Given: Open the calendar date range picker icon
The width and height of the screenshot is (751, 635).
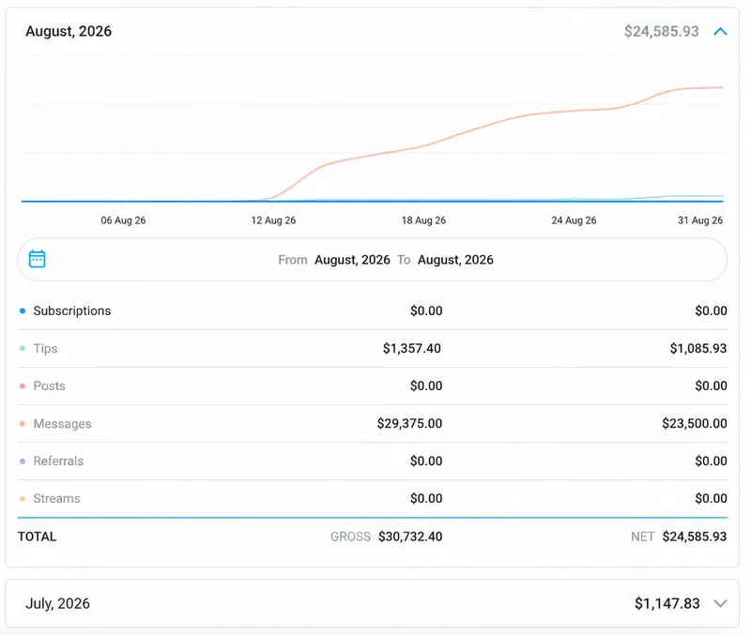Looking at the screenshot, I should point(37,259).
